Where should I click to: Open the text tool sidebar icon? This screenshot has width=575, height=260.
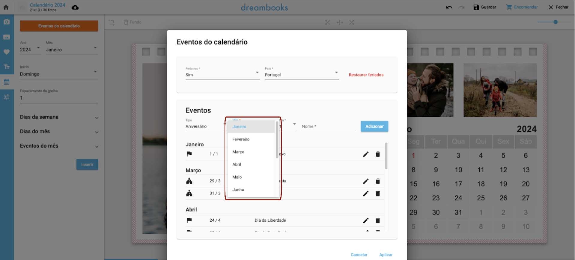pos(7,67)
